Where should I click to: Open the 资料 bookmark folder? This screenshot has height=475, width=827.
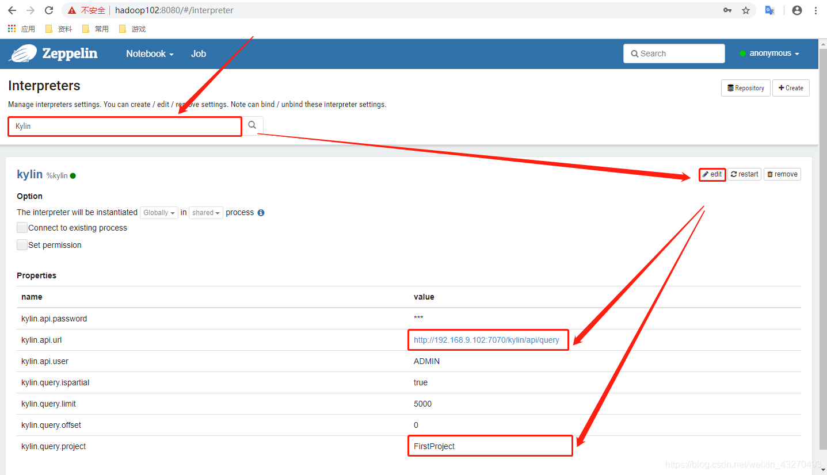[59, 29]
